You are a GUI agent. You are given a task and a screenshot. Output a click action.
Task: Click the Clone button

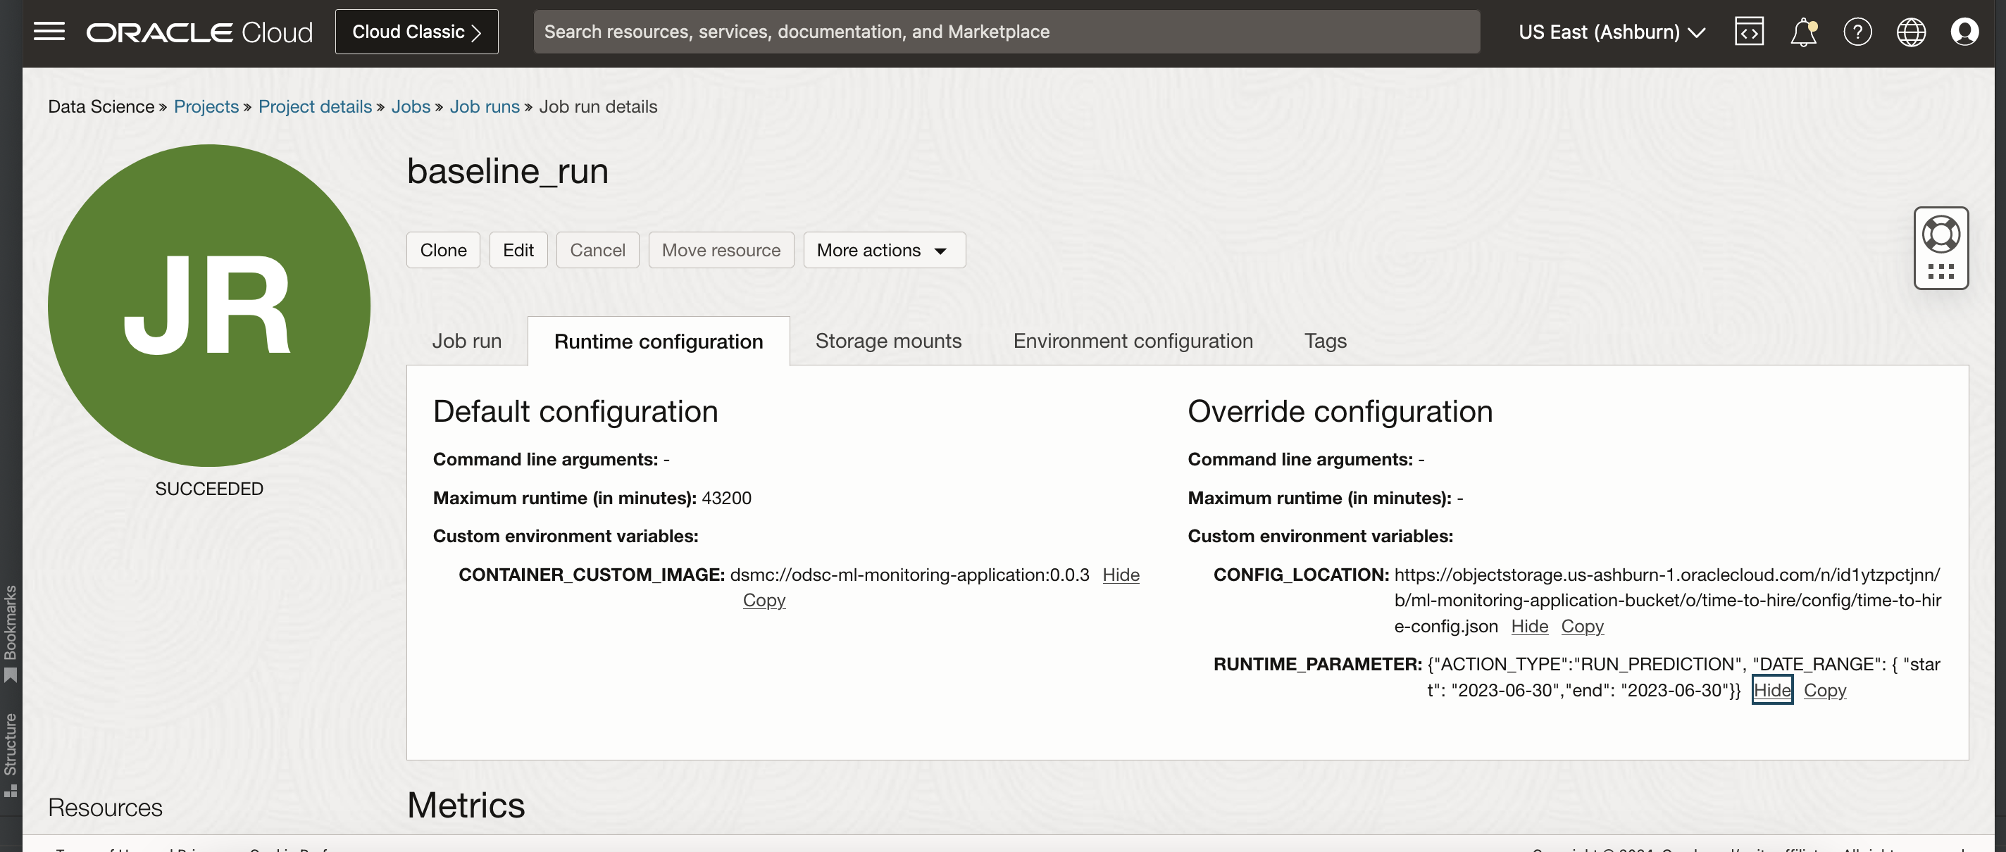[x=442, y=250]
